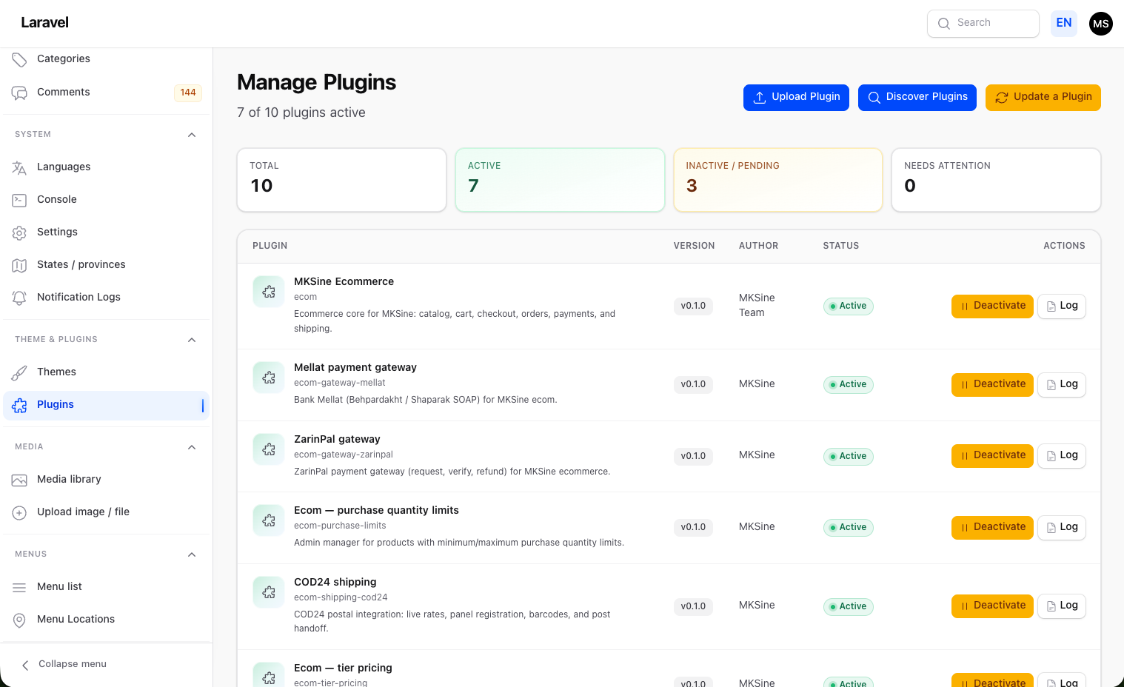1124x687 pixels.
Task: Click the Menu list hamburger icon
Action: (19, 587)
